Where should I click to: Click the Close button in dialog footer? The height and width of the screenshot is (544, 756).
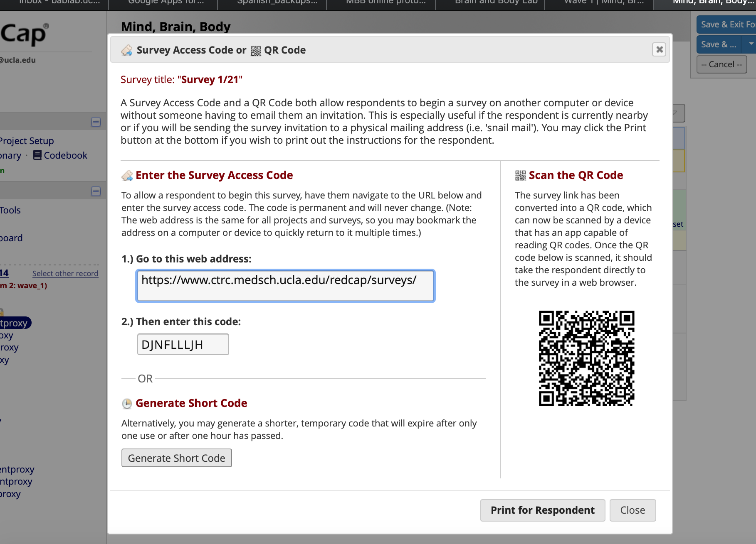point(632,510)
